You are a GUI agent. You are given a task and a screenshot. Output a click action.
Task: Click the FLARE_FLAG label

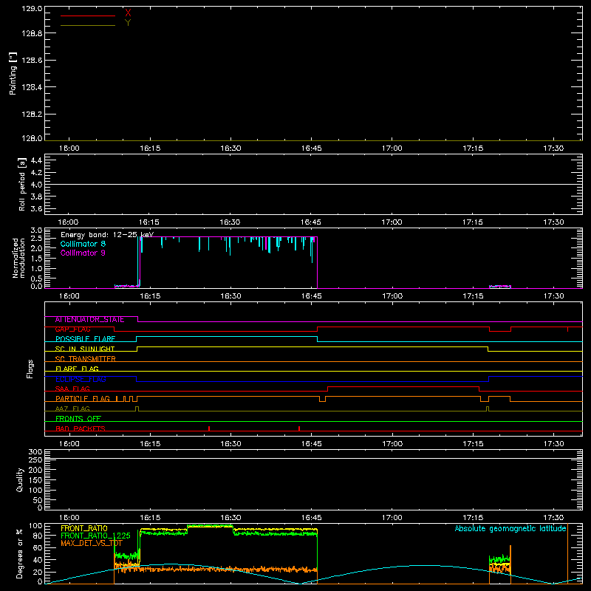77,369
